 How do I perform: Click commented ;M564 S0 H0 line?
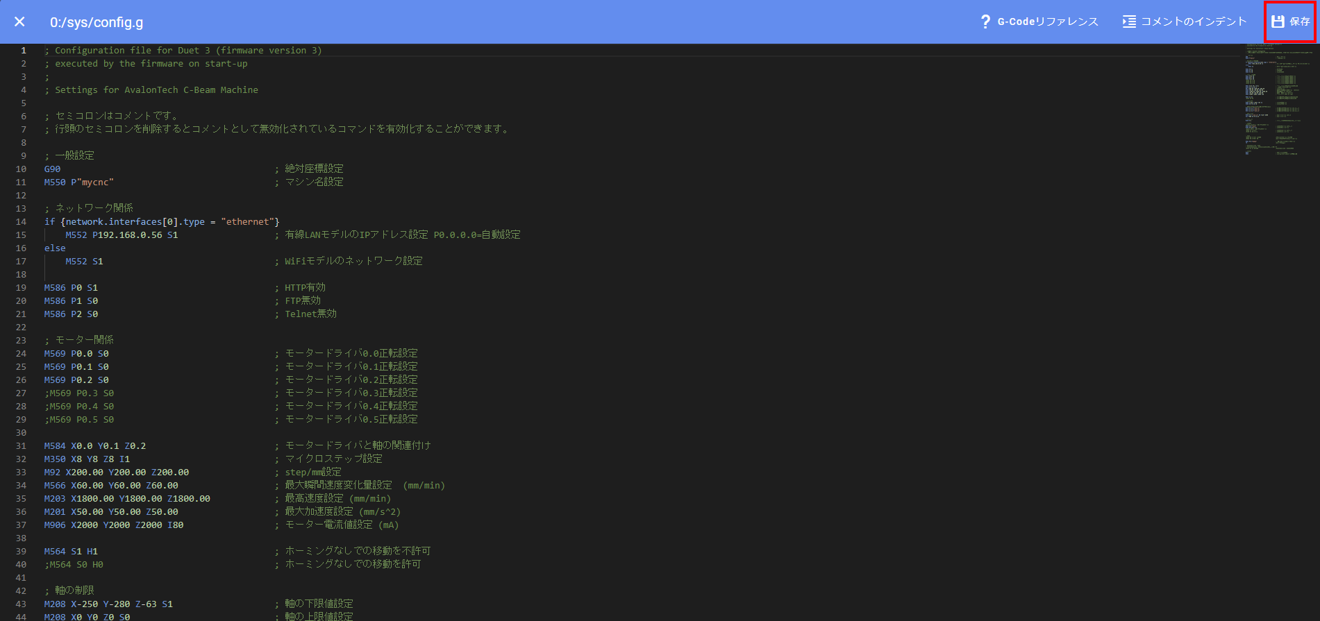tap(74, 565)
